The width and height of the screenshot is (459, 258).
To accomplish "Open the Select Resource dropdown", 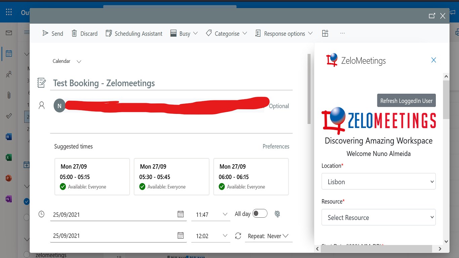I will point(379,217).
